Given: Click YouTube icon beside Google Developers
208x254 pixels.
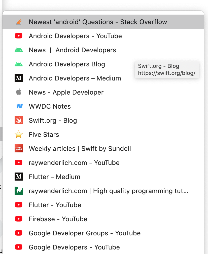Looking at the screenshot, I should (19, 247).
